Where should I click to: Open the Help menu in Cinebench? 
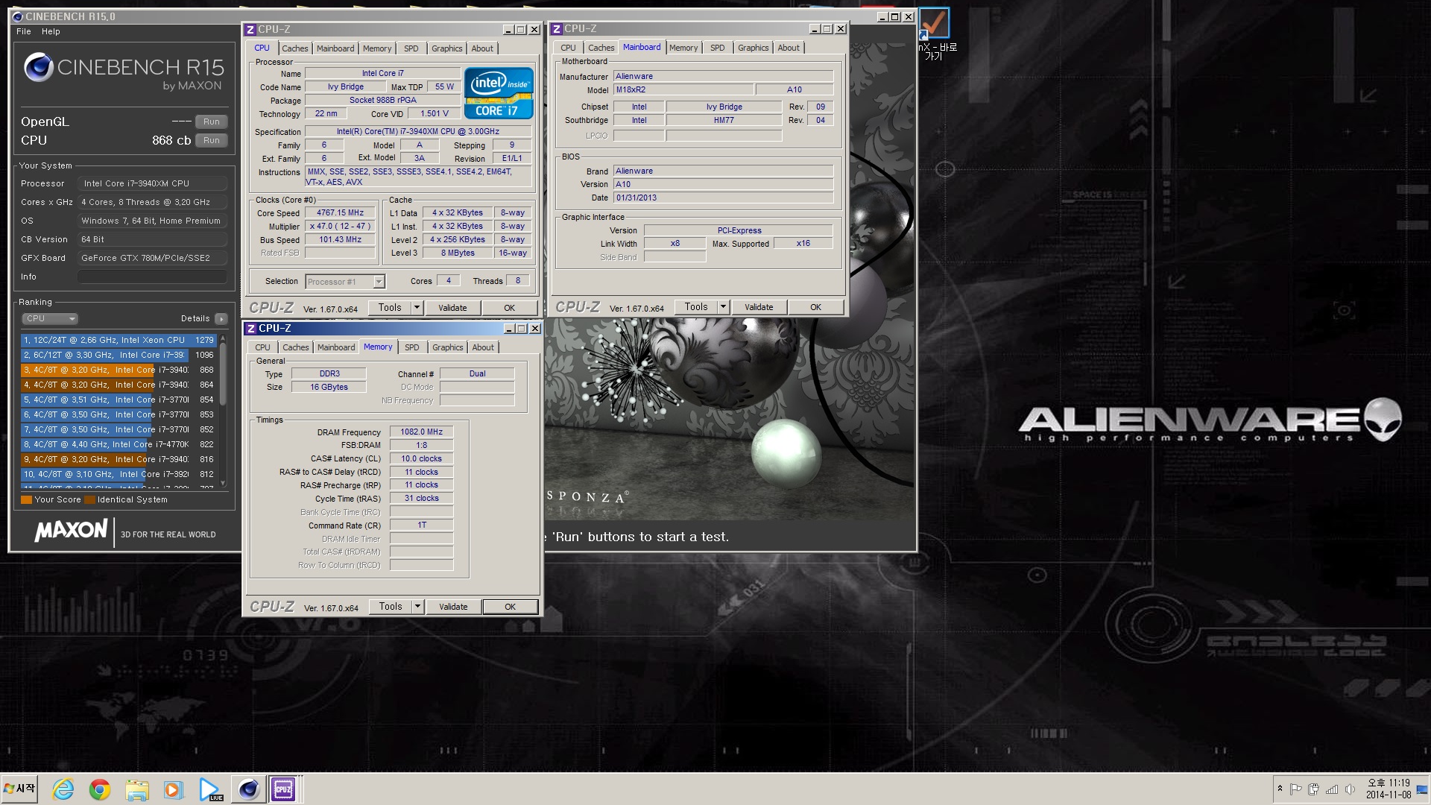point(51,31)
